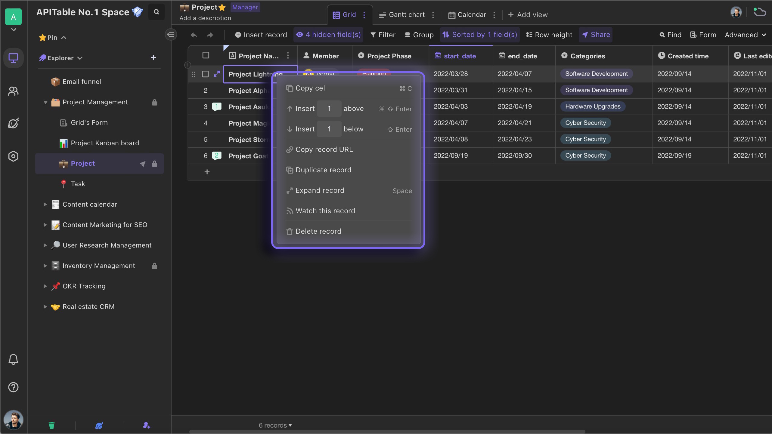772x434 pixels.
Task: Open Sorted by 1 field(s) settings
Action: tap(480, 35)
